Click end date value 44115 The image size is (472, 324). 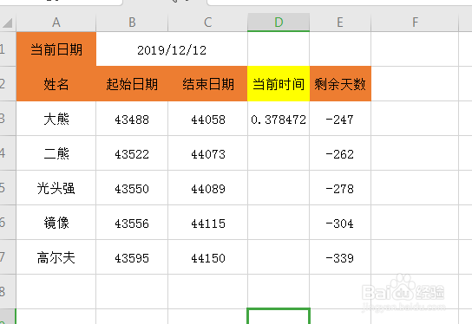click(207, 223)
